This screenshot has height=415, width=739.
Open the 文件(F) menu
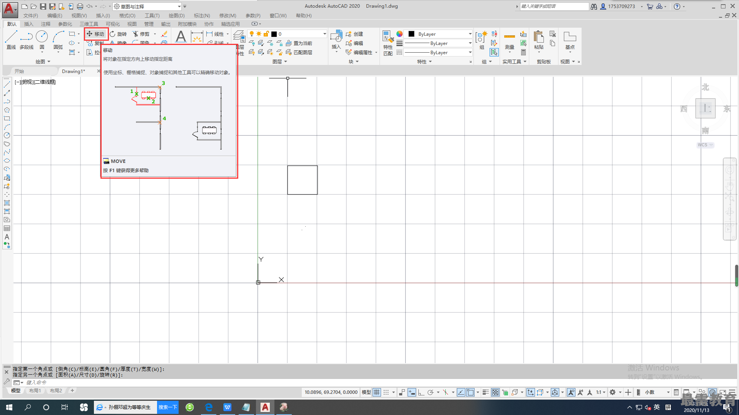click(30, 15)
